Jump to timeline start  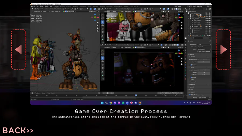click(104, 93)
